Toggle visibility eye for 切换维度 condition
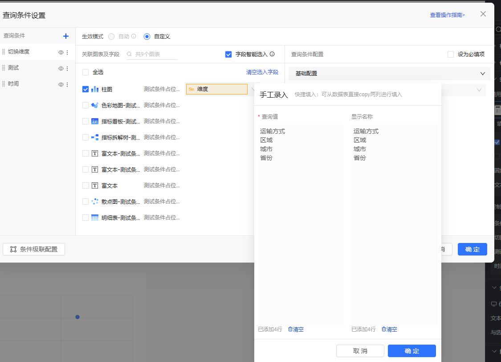The image size is (501, 362). [61, 52]
